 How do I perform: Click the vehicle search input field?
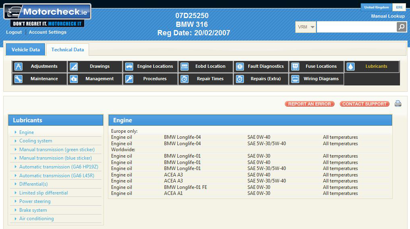tap(357, 27)
